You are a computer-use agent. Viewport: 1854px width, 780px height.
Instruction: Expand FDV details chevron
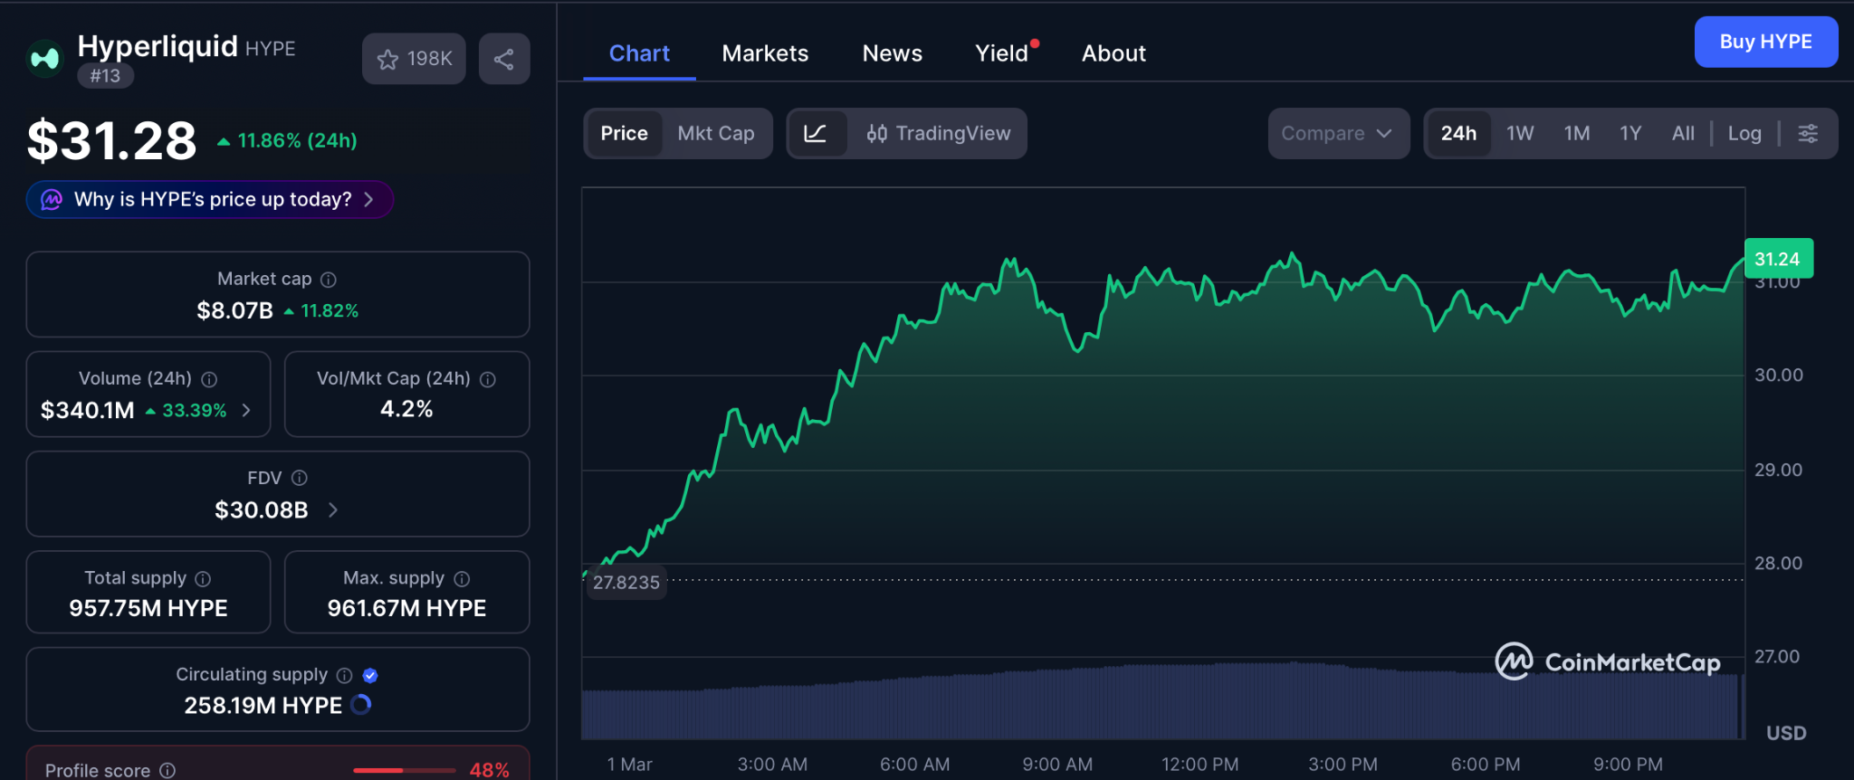click(333, 510)
